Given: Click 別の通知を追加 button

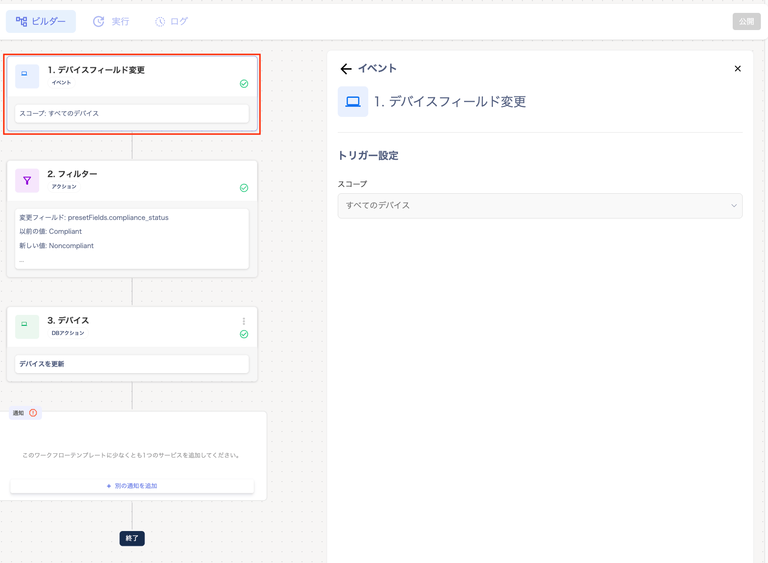Looking at the screenshot, I should click(132, 486).
